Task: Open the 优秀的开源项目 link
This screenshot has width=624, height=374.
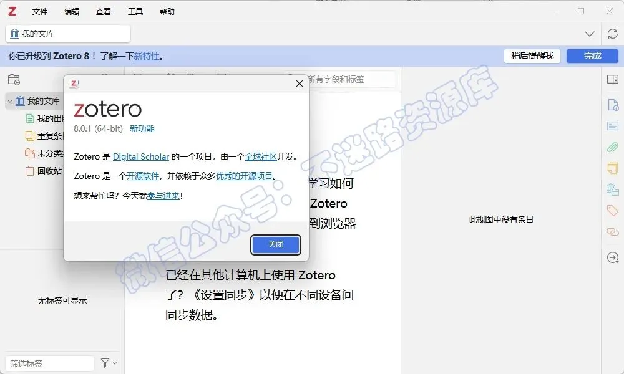Action: pyautogui.click(x=244, y=176)
